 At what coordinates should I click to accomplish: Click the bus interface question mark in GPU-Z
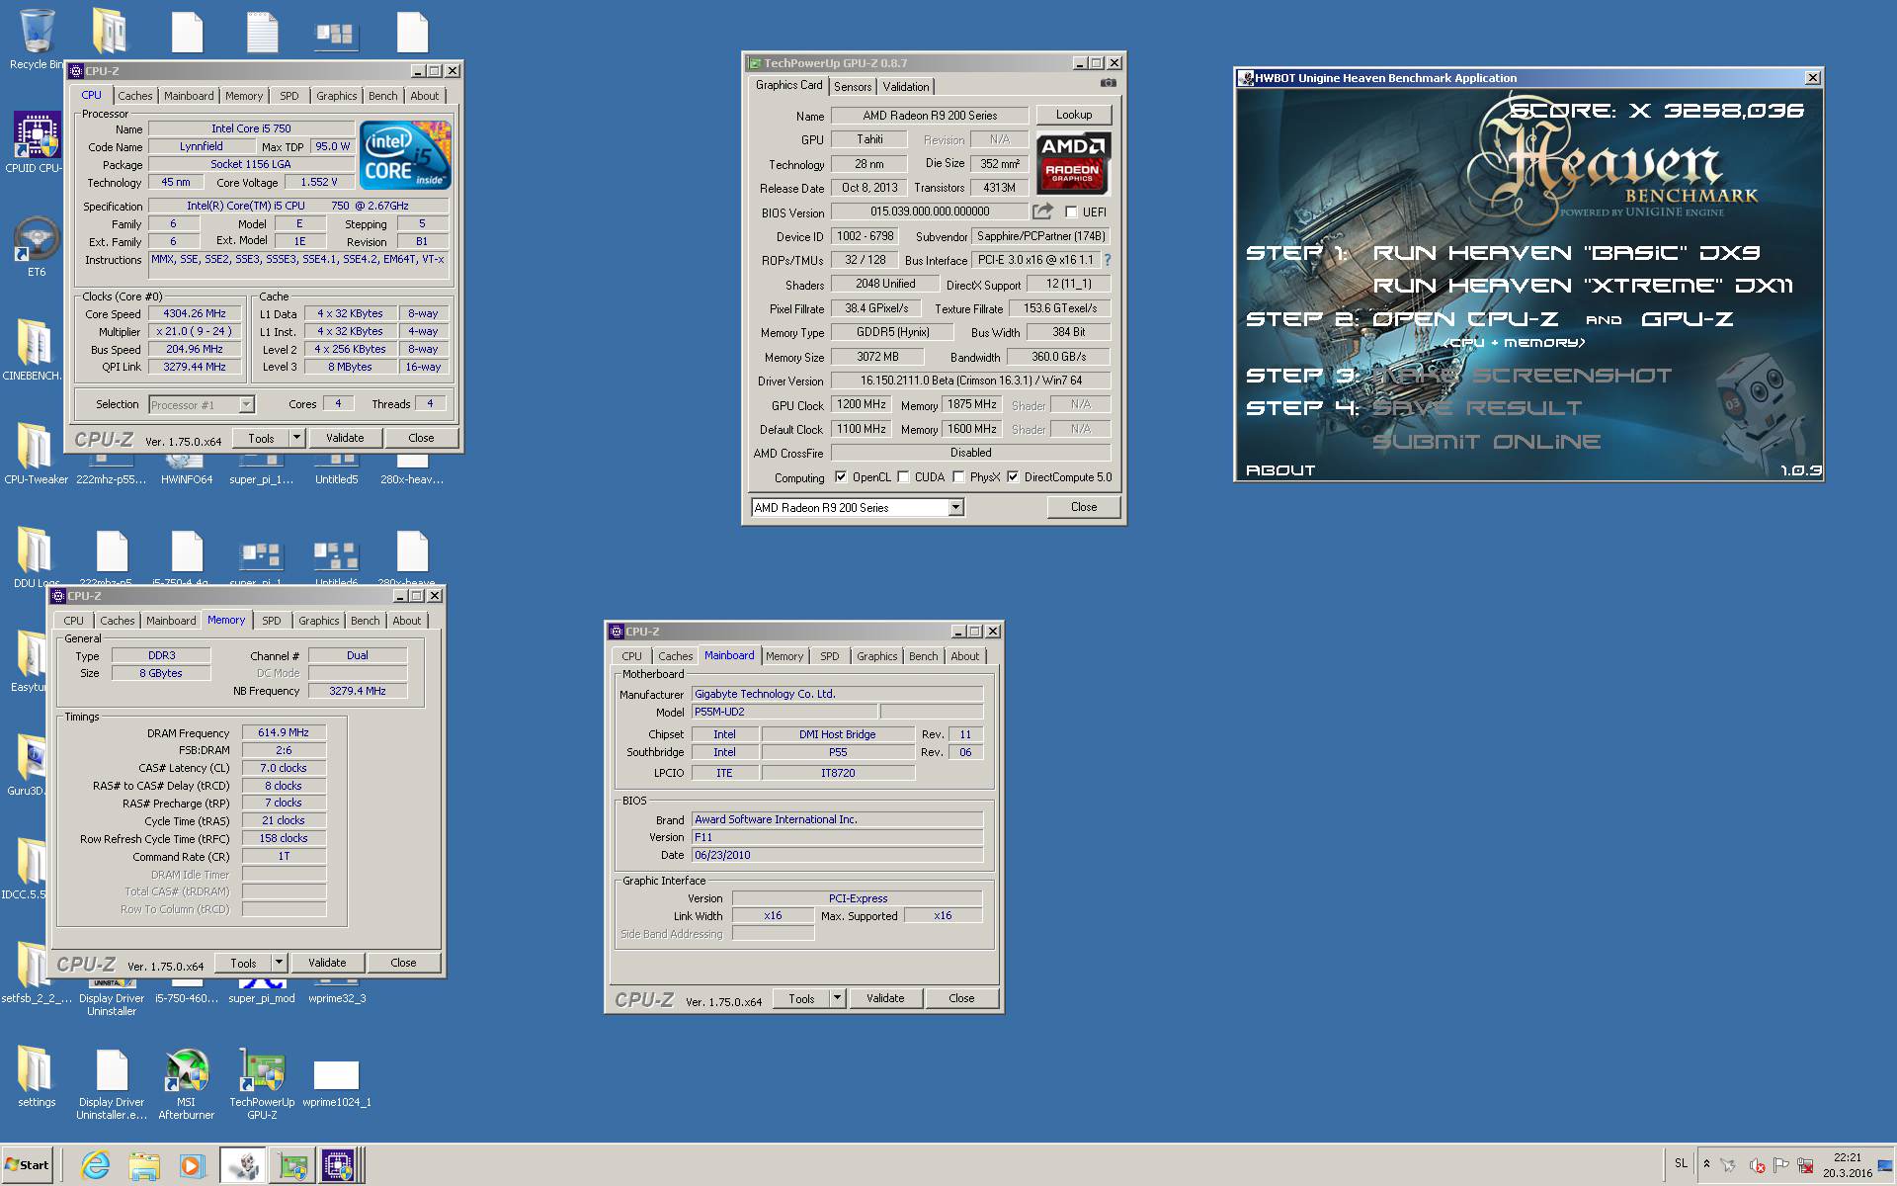[1108, 260]
